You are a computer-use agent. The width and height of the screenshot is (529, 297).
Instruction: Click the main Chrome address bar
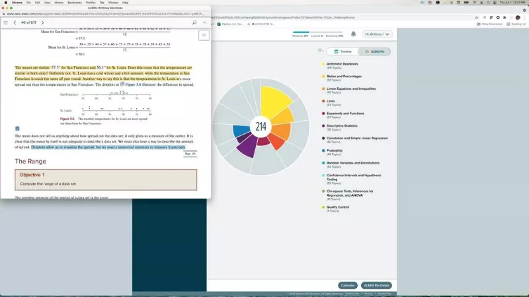click(341, 18)
